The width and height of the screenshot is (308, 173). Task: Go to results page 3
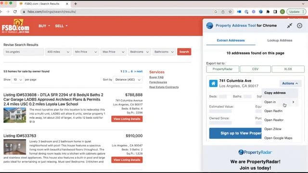click(x=126, y=72)
